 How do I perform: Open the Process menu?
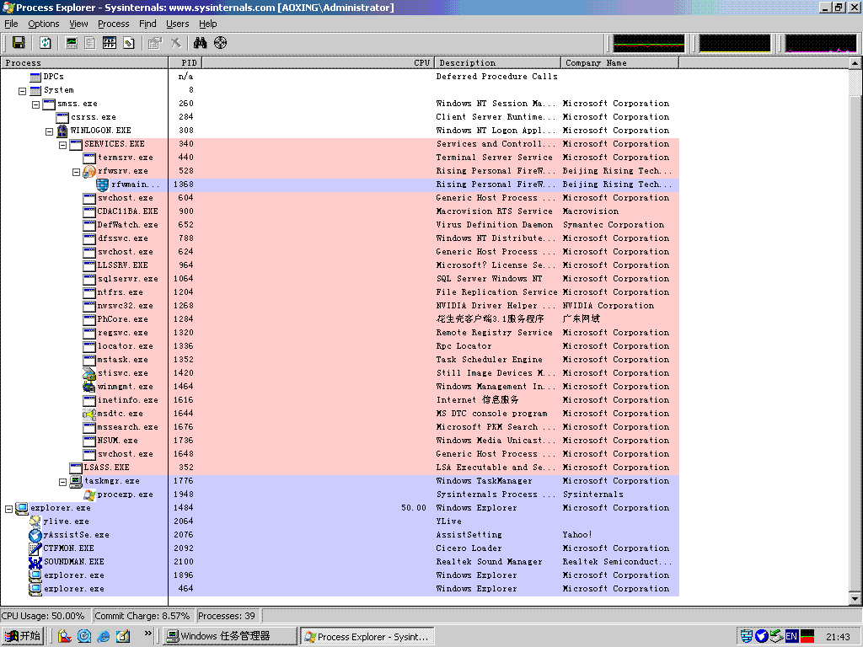coord(114,24)
